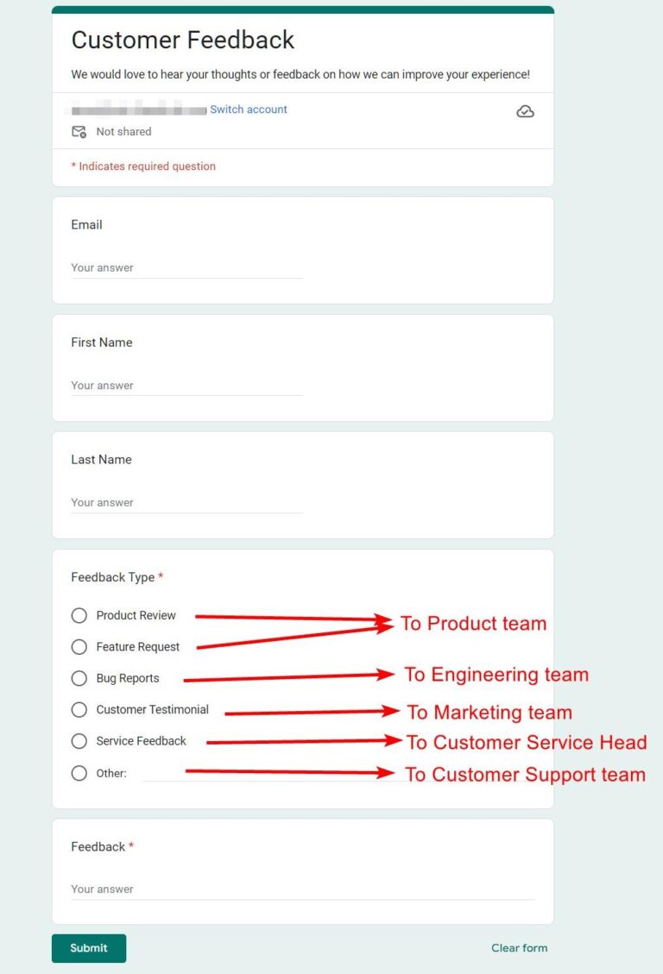Click the To Marketing team annotation
This screenshot has height=974, width=663.
point(488,713)
